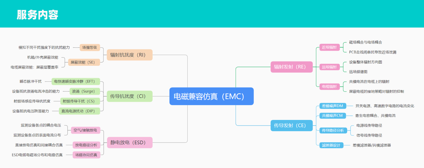Select the 空气/接触放电 node
Image resolution: width=424 pixels, height=168 pixels.
click(x=86, y=130)
